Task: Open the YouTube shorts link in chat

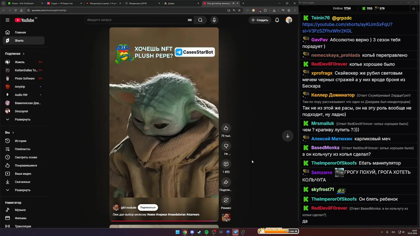Action: 347,28
